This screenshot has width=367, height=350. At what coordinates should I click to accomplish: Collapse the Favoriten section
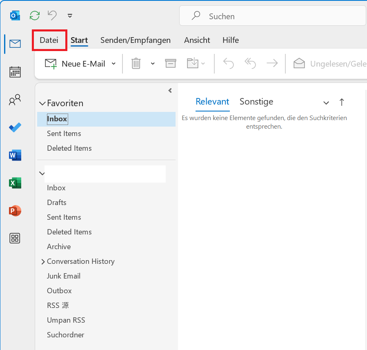click(42, 104)
